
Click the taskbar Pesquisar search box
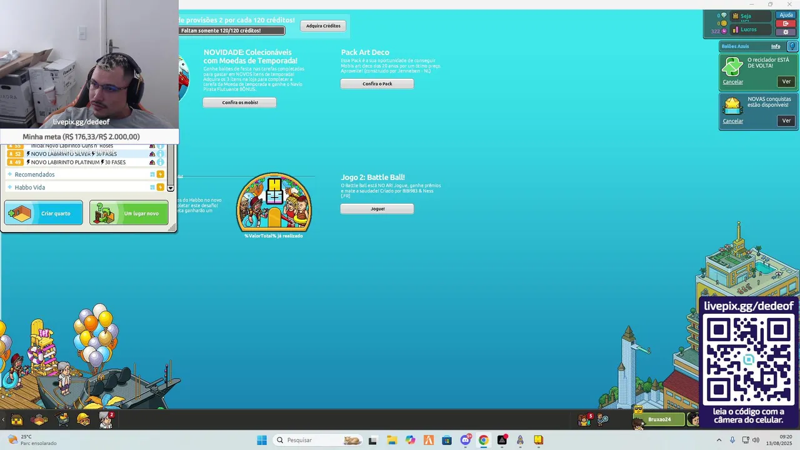pos(317,440)
